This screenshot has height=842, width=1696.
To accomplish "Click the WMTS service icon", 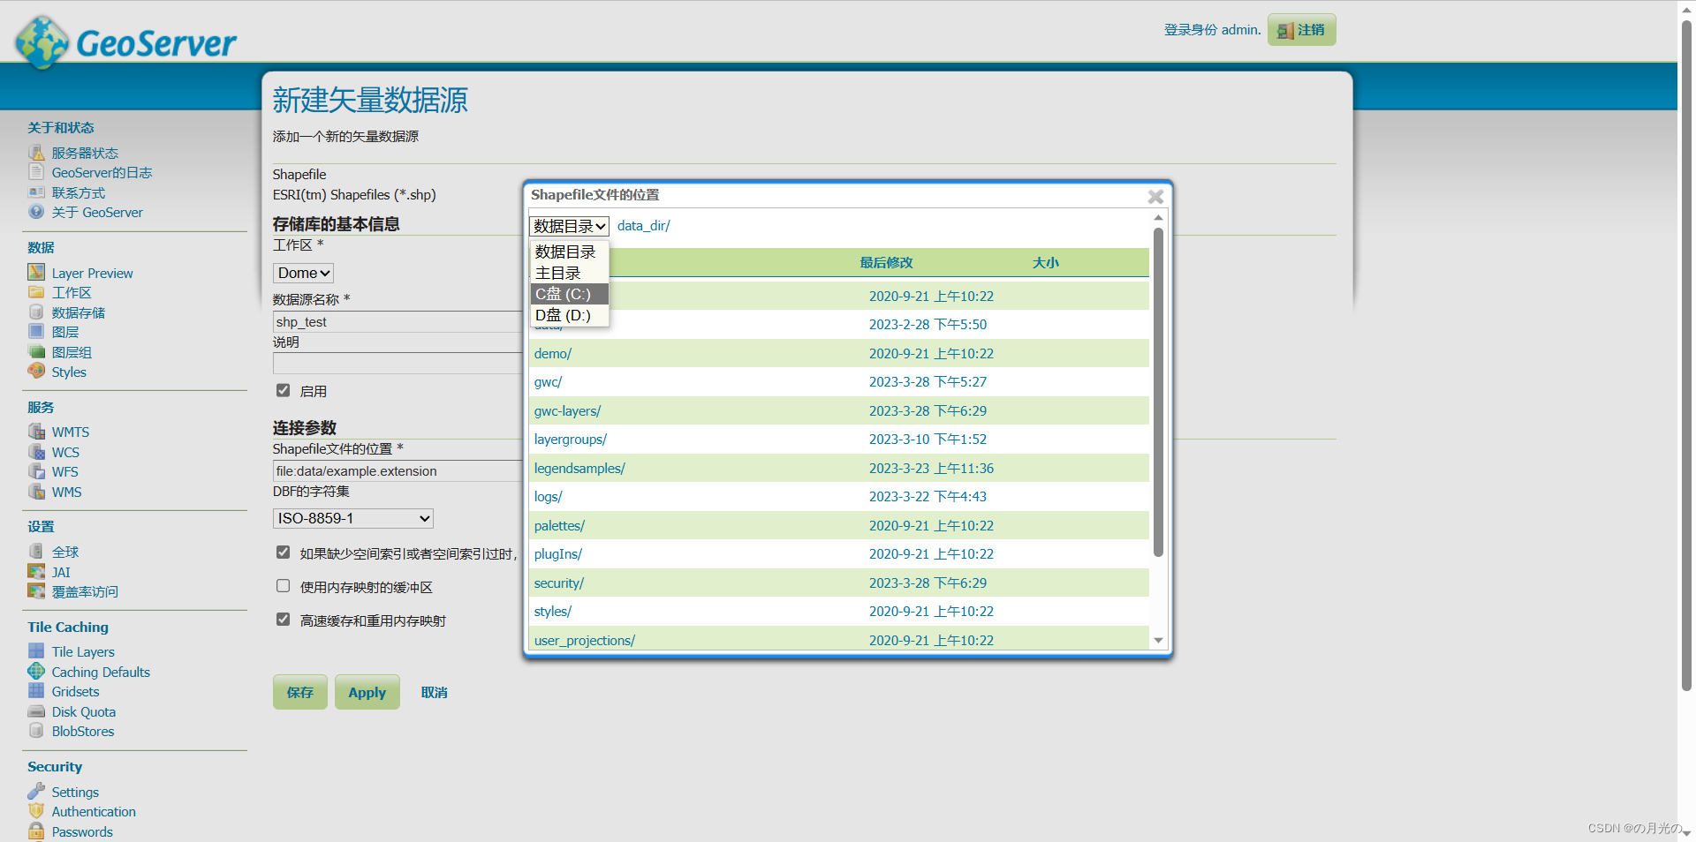I will pos(36,432).
